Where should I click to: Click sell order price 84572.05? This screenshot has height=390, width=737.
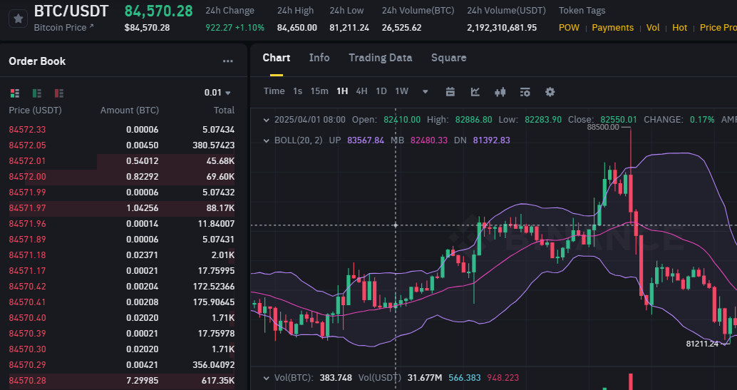point(27,145)
